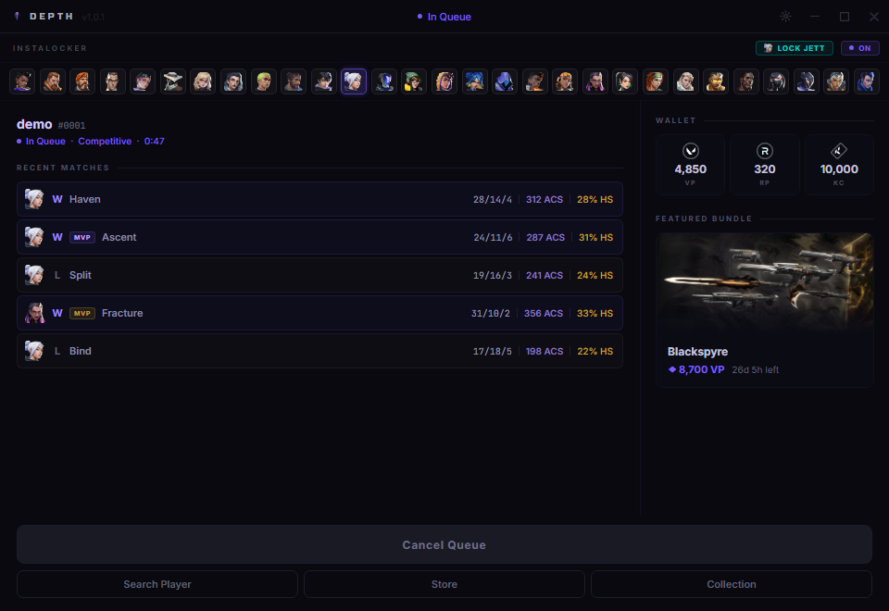Select the Yoru agent icon
The image size is (889, 611).
pos(867,81)
